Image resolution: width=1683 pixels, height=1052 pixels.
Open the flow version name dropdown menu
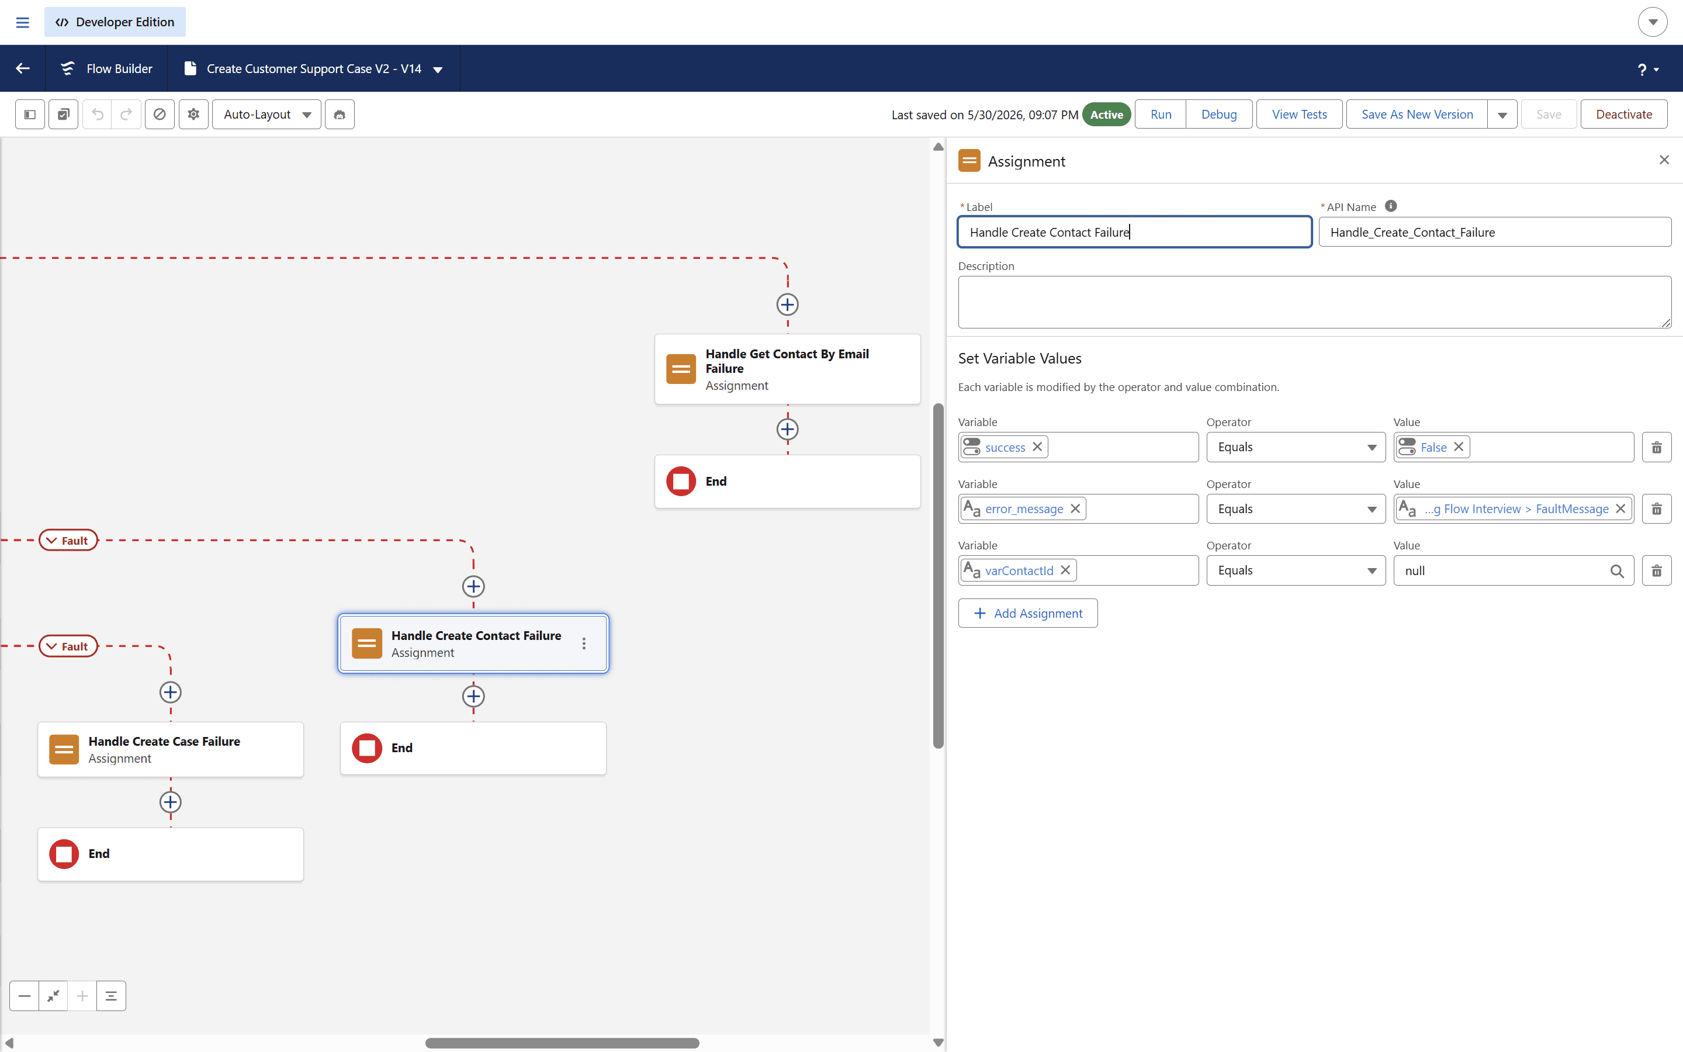click(438, 69)
